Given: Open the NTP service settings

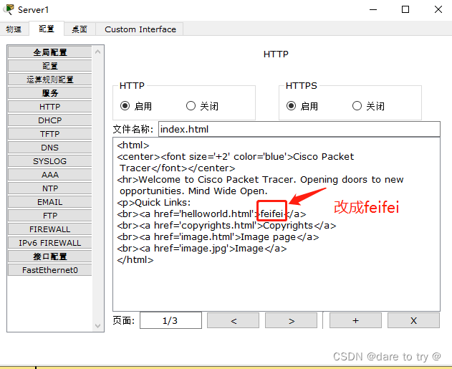Looking at the screenshot, I should (50, 188).
